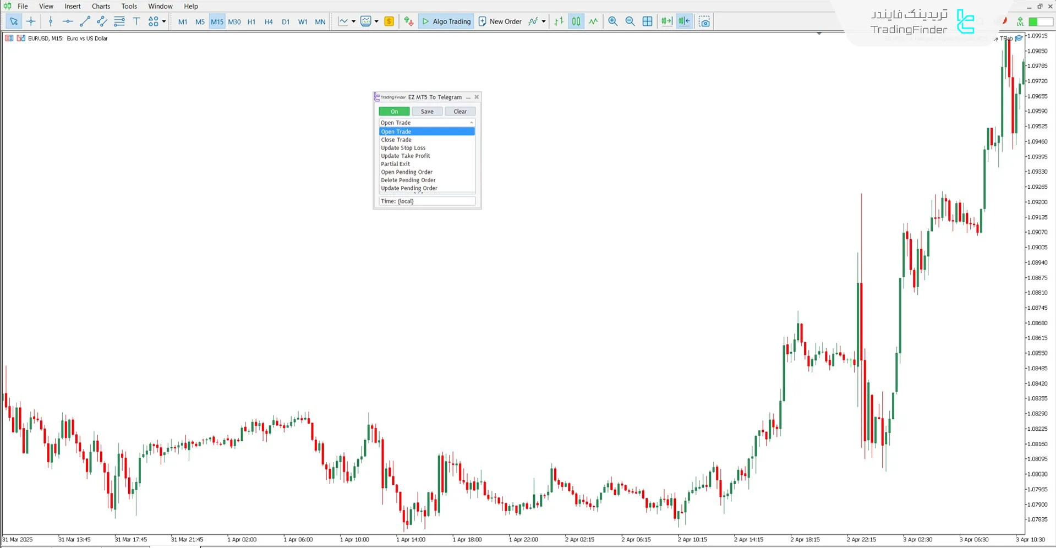This screenshot has width=1056, height=548.
Task: Expand the chart type dropdown arrow
Action: (353, 21)
